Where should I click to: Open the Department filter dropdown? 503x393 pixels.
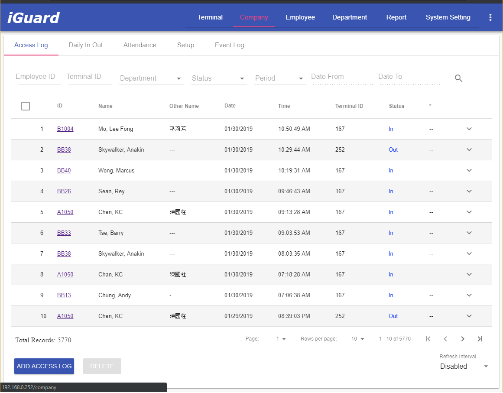pyautogui.click(x=151, y=78)
